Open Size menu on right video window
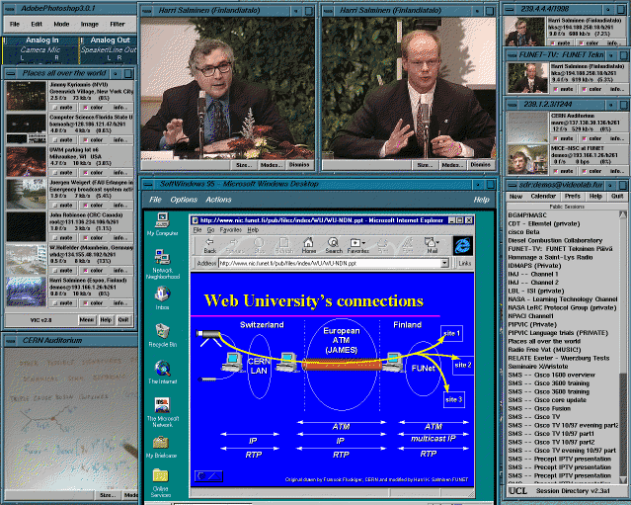This screenshot has width=631, height=505. tap(426, 165)
